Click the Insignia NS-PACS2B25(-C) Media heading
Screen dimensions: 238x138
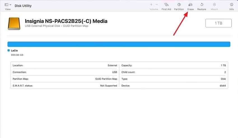click(66, 21)
